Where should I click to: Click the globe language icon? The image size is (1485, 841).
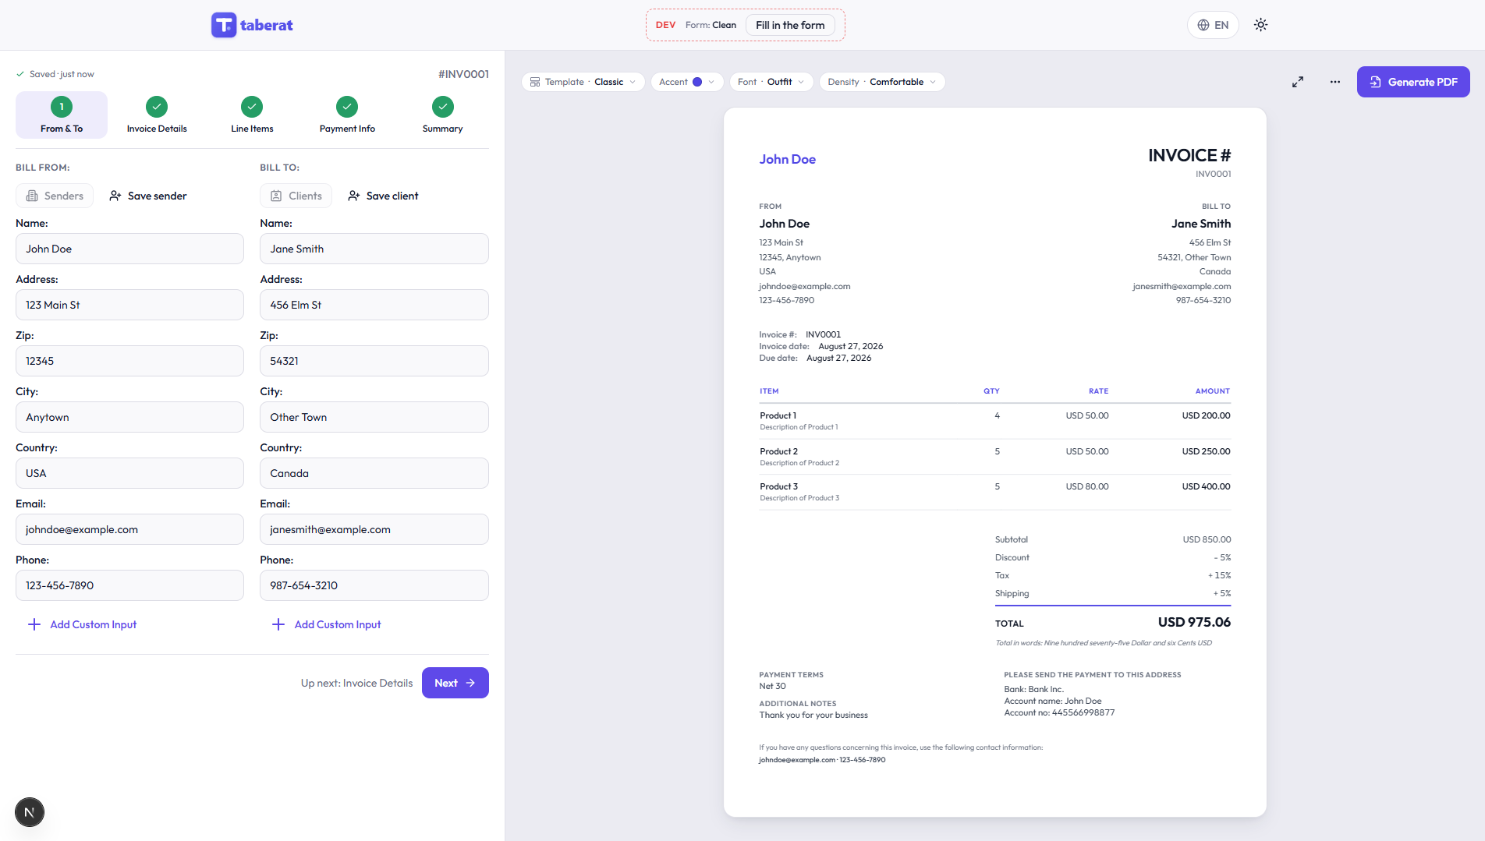(x=1203, y=25)
